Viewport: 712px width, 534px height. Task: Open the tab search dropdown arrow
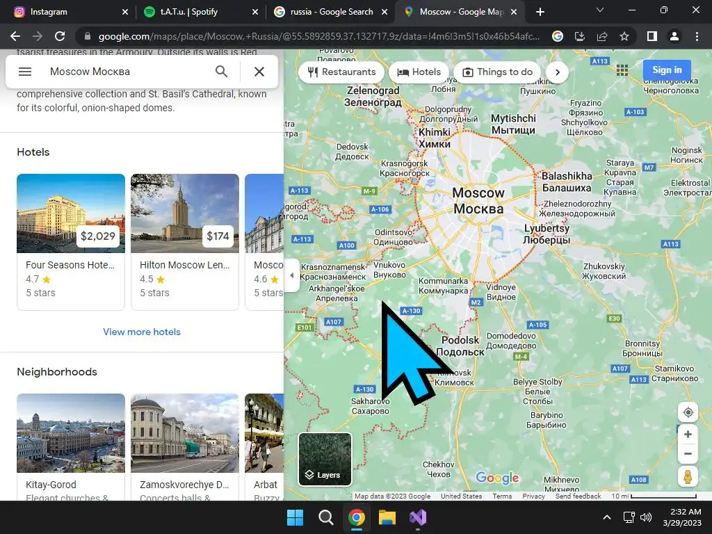[600, 10]
